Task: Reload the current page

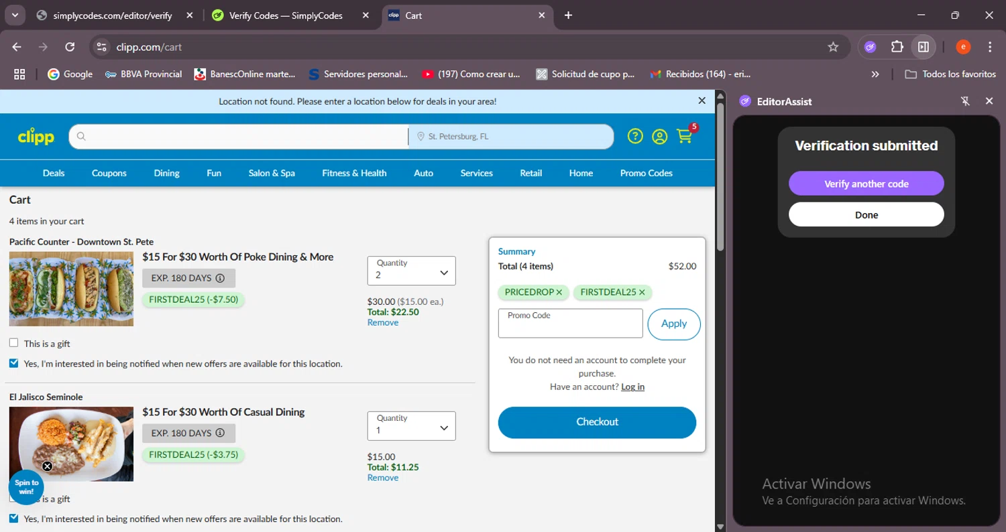Action: point(70,47)
